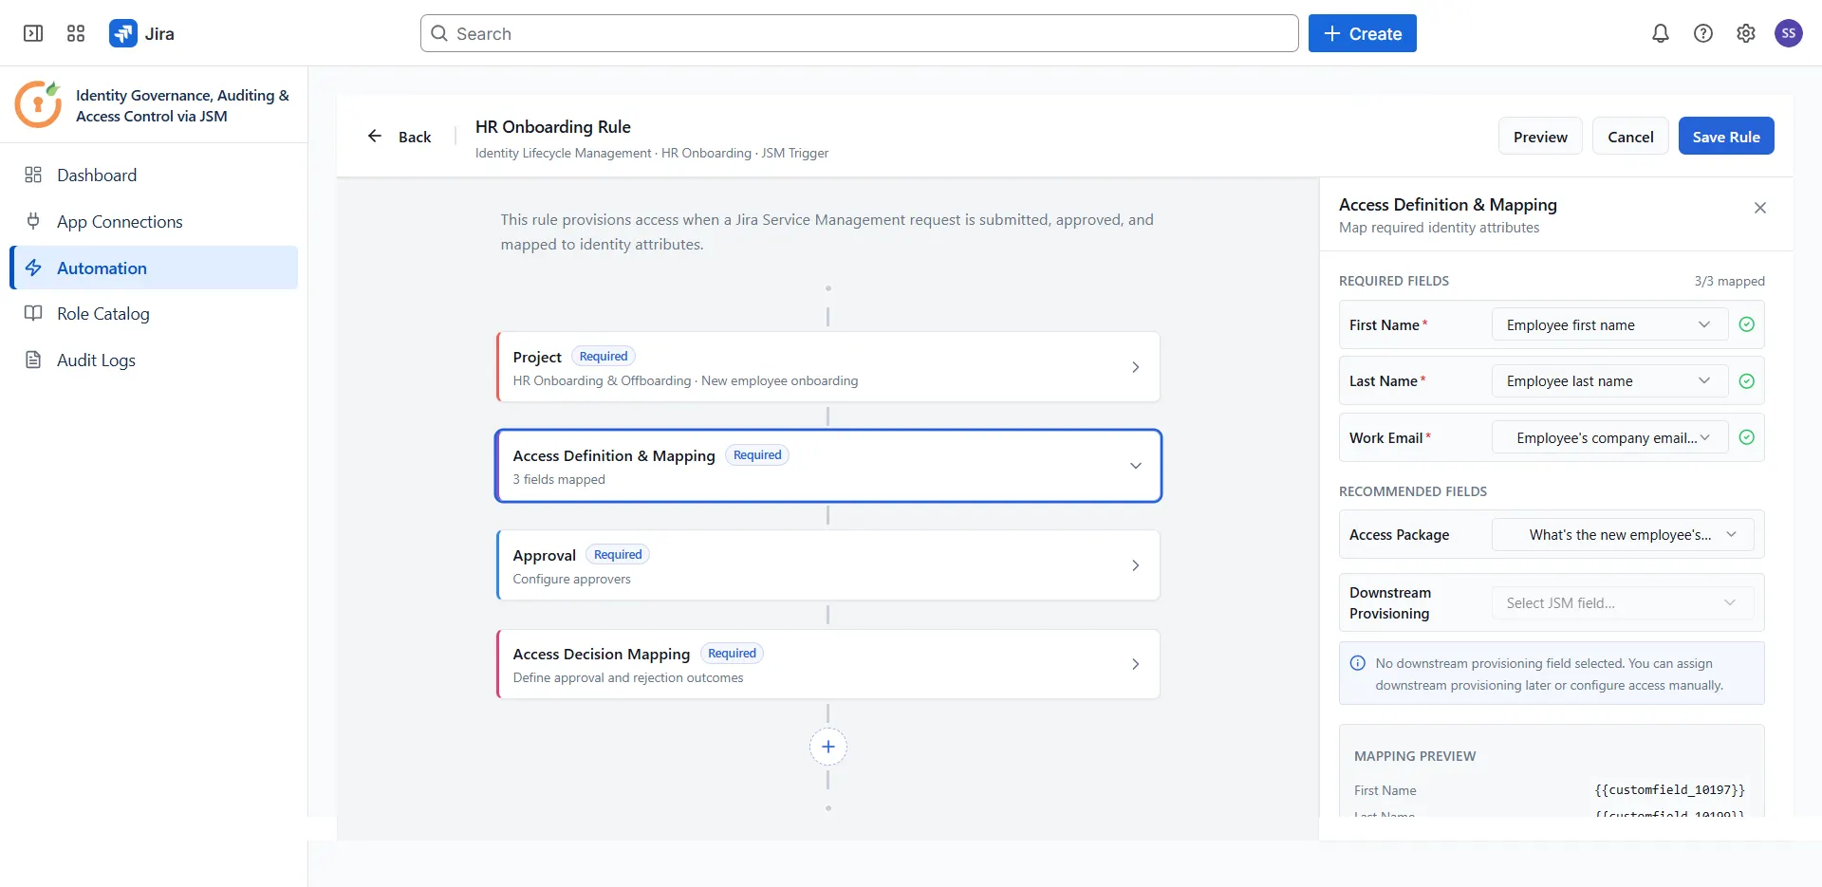
Task: Open the Last Name field dropdown
Action: click(1609, 381)
